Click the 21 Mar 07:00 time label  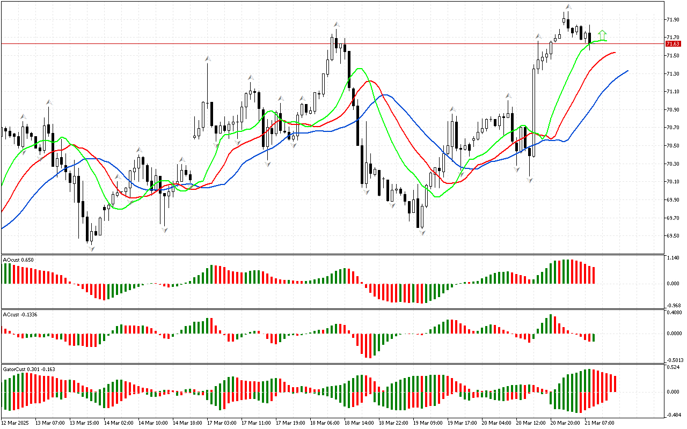pyautogui.click(x=600, y=423)
